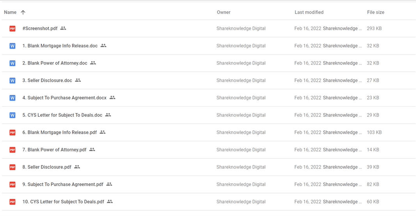416x216 pixels.
Task: Click the shared icon beside 2. Blank Power of Attorney.doc
Action: click(x=93, y=63)
